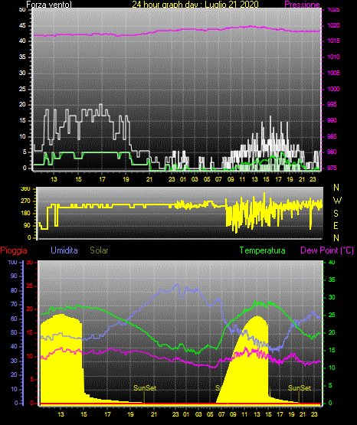This screenshot has height=425, width=357.
Task: Select pressure axis value 1015
Action: pos(334,41)
